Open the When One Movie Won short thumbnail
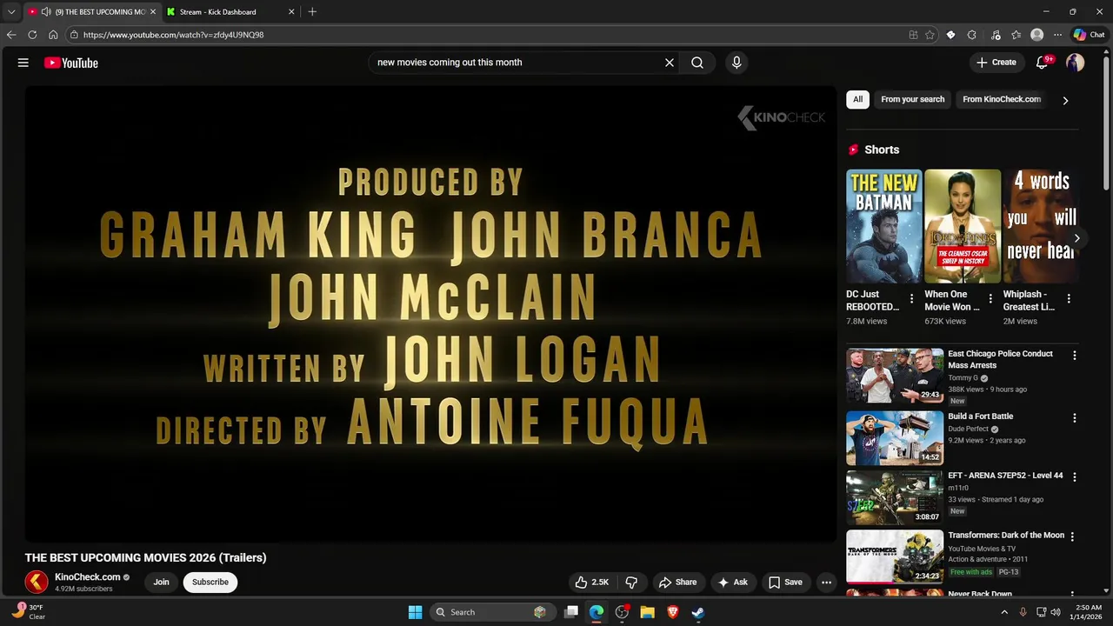The height and width of the screenshot is (626, 1113). tap(962, 226)
